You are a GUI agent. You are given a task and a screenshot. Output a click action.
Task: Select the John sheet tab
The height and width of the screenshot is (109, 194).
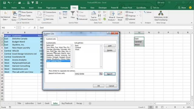coord(55,103)
